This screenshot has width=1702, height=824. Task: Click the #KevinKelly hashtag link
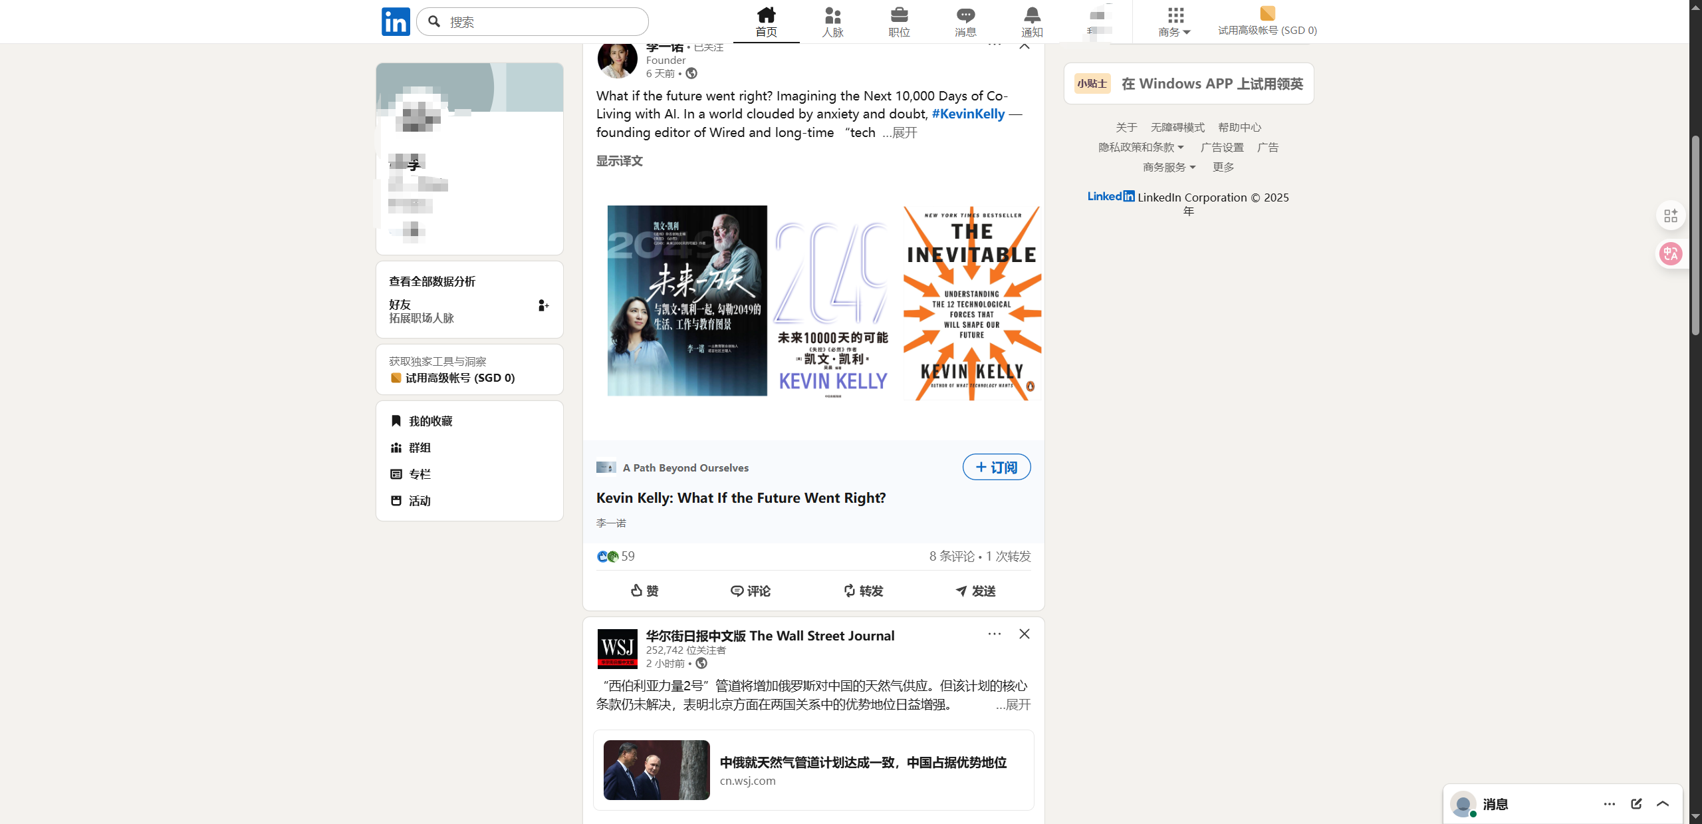(968, 114)
